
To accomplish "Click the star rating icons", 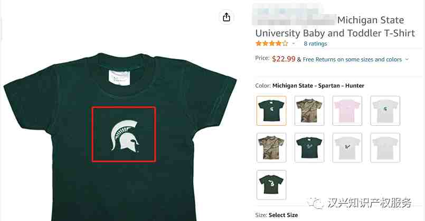I will (x=271, y=44).
